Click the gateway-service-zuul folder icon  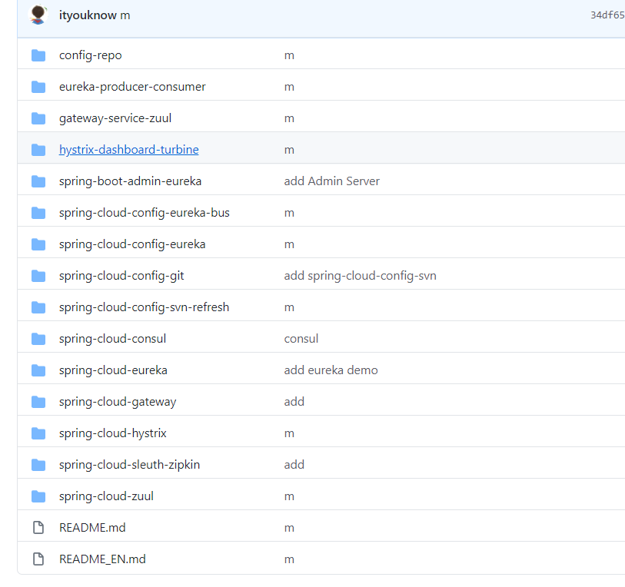click(38, 118)
